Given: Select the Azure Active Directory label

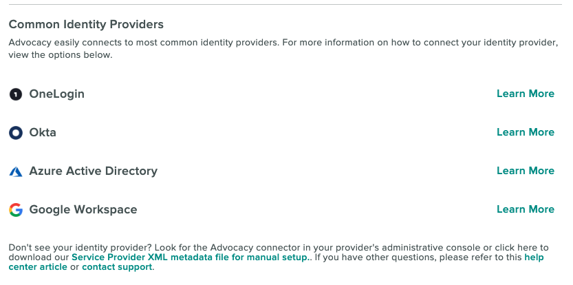Looking at the screenshot, I should [93, 171].
